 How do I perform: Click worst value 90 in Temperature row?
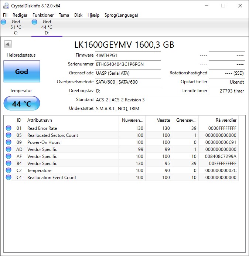pyautogui.click(x=167, y=170)
